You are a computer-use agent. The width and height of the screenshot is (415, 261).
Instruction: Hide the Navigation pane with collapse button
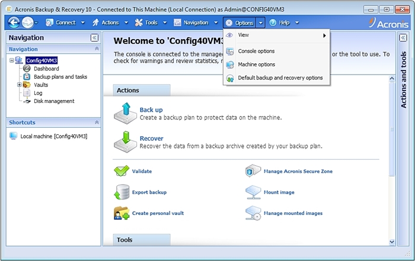point(94,38)
